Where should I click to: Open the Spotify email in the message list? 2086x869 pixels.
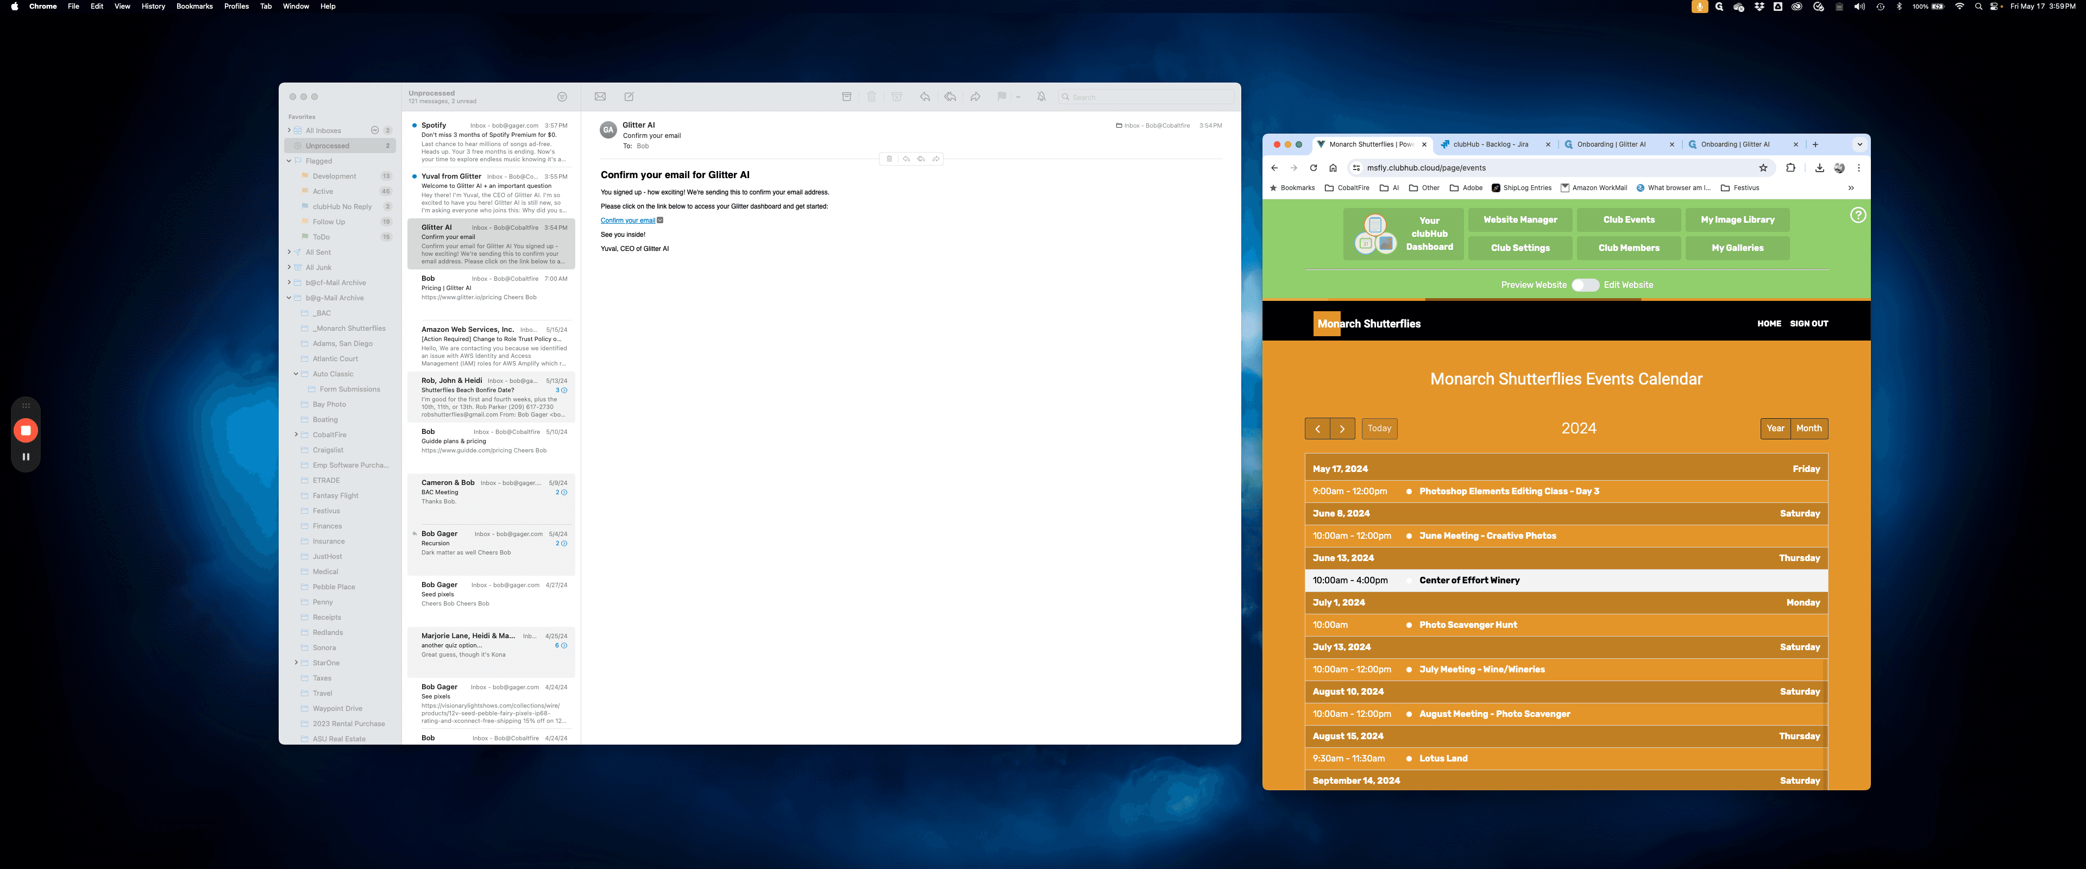[x=492, y=142]
